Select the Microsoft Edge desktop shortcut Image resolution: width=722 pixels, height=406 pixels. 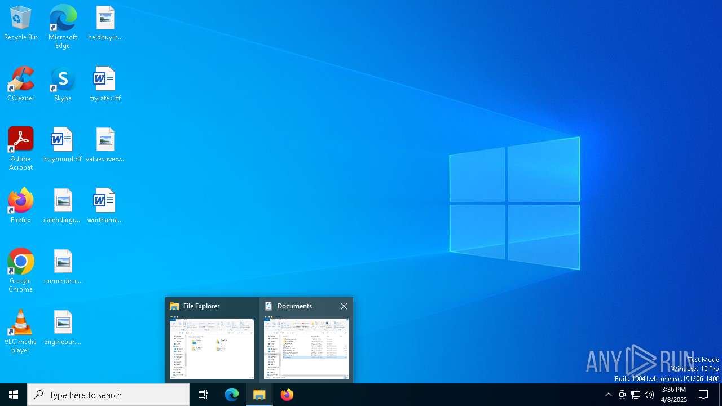tap(63, 27)
